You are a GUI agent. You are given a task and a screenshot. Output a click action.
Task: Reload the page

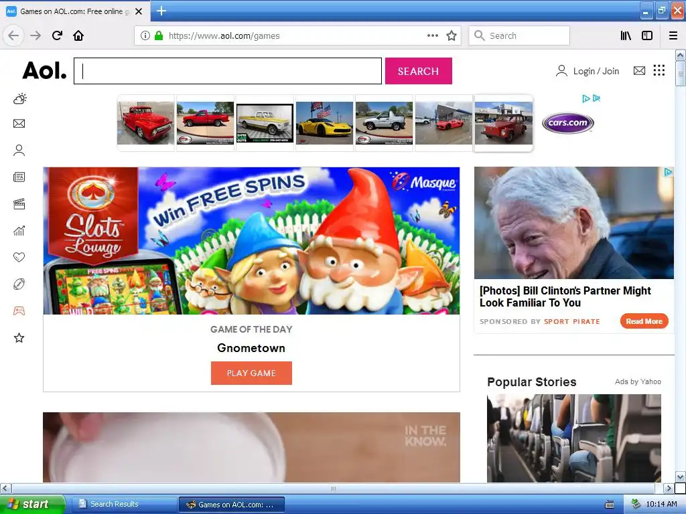pos(57,35)
